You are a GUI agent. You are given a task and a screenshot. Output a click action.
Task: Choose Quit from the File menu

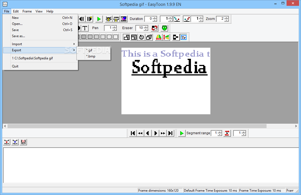point(40,66)
